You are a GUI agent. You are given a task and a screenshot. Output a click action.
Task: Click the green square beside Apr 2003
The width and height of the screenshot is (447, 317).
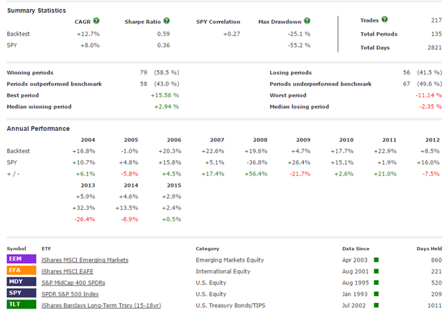[376, 260]
